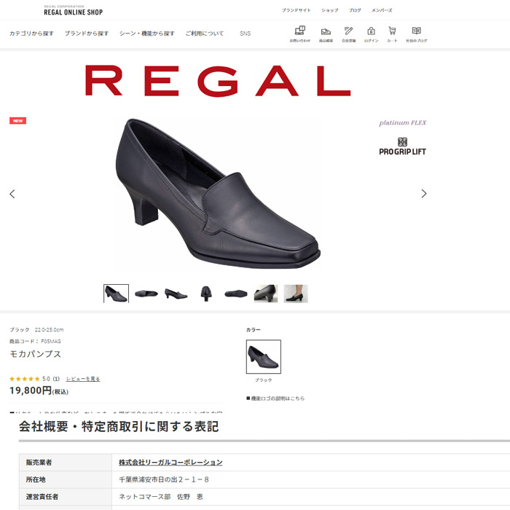Expand カテゴリから探す navigation menu
Image resolution: width=510 pixels, height=510 pixels.
tap(31, 34)
